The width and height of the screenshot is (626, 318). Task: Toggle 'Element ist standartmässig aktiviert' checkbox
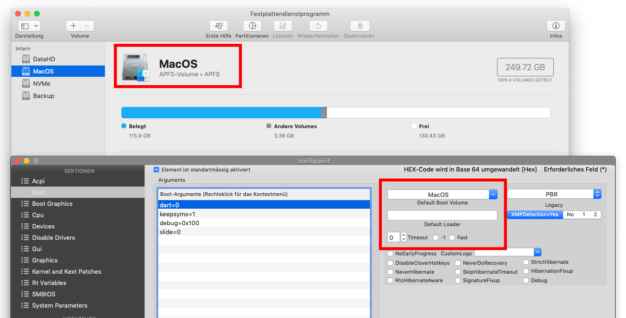[x=156, y=170]
